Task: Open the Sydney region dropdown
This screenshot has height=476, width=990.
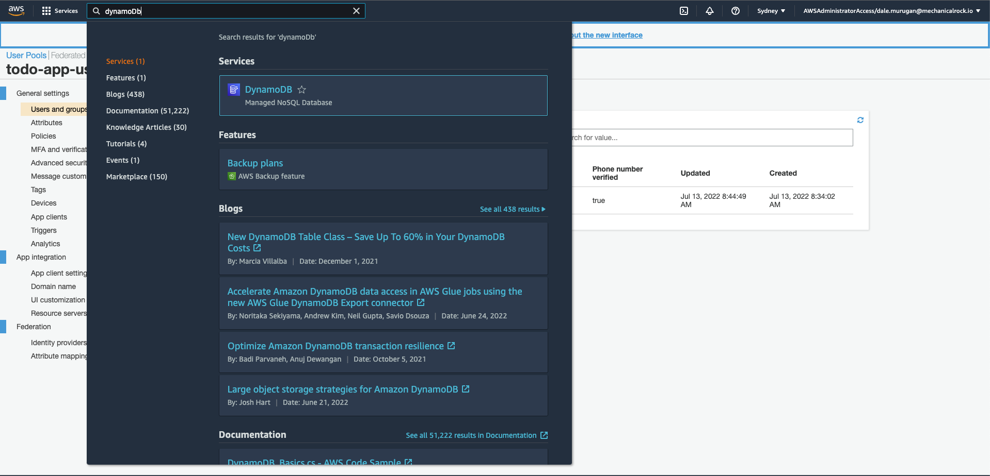Action: click(x=771, y=11)
